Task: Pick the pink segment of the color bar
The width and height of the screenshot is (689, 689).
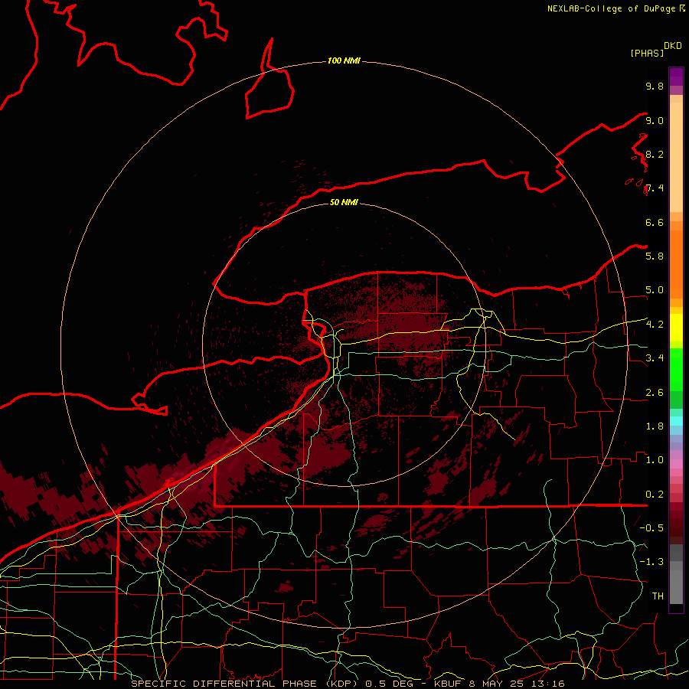Action: 676,464
